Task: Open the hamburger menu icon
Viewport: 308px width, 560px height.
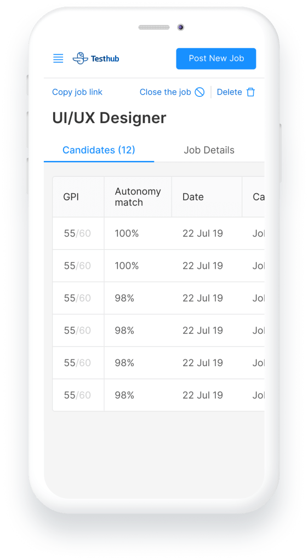Action: [58, 58]
